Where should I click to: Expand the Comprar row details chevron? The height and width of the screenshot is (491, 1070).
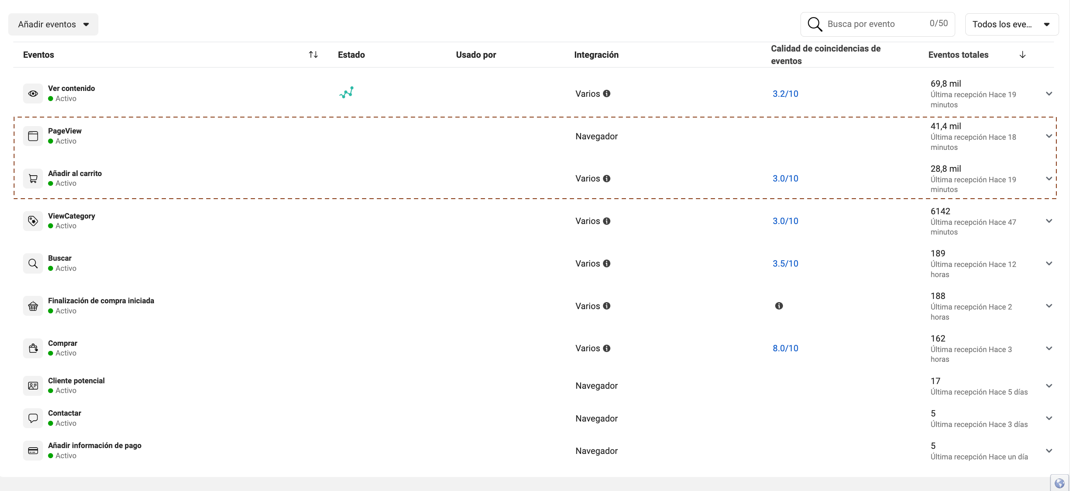[x=1049, y=348]
